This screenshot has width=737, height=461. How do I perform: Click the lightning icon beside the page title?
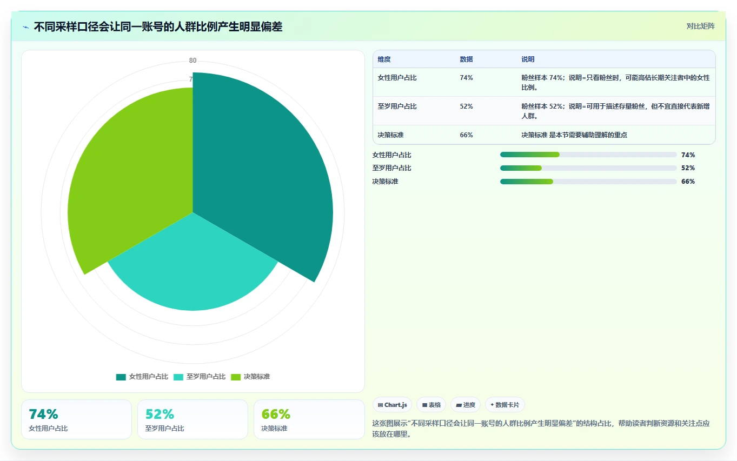26,27
